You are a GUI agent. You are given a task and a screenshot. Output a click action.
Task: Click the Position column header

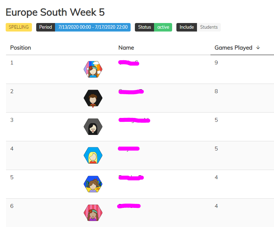click(x=21, y=47)
